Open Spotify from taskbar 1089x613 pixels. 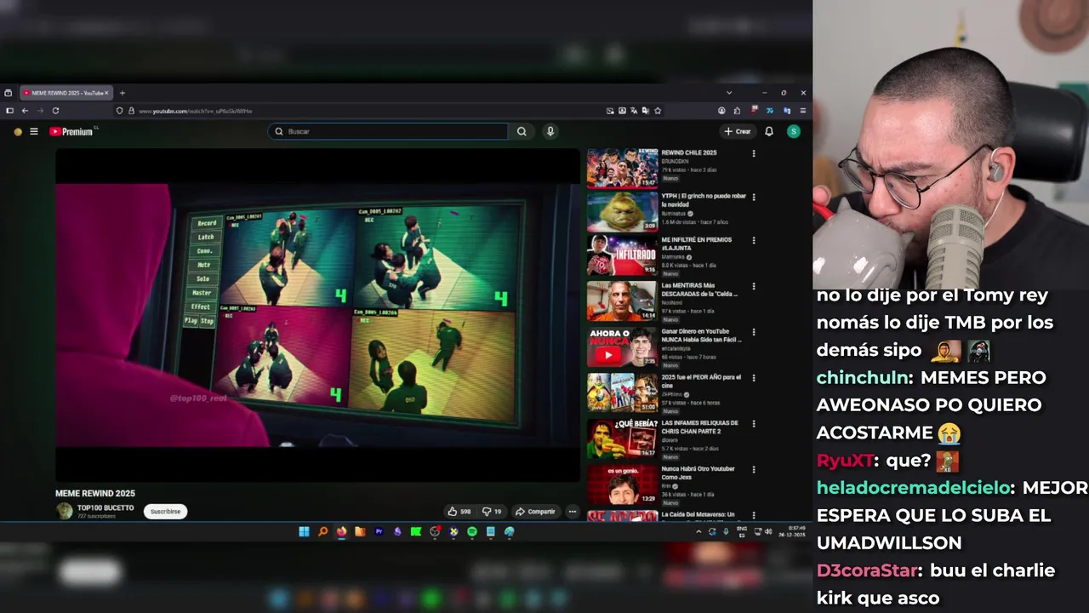coord(472,531)
